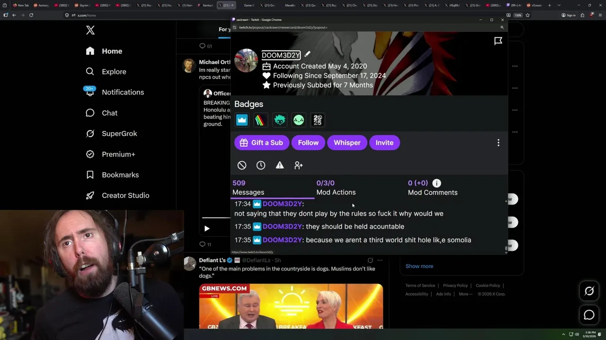Open Cookie Policy link
This screenshot has width=606, height=340.
488,285
